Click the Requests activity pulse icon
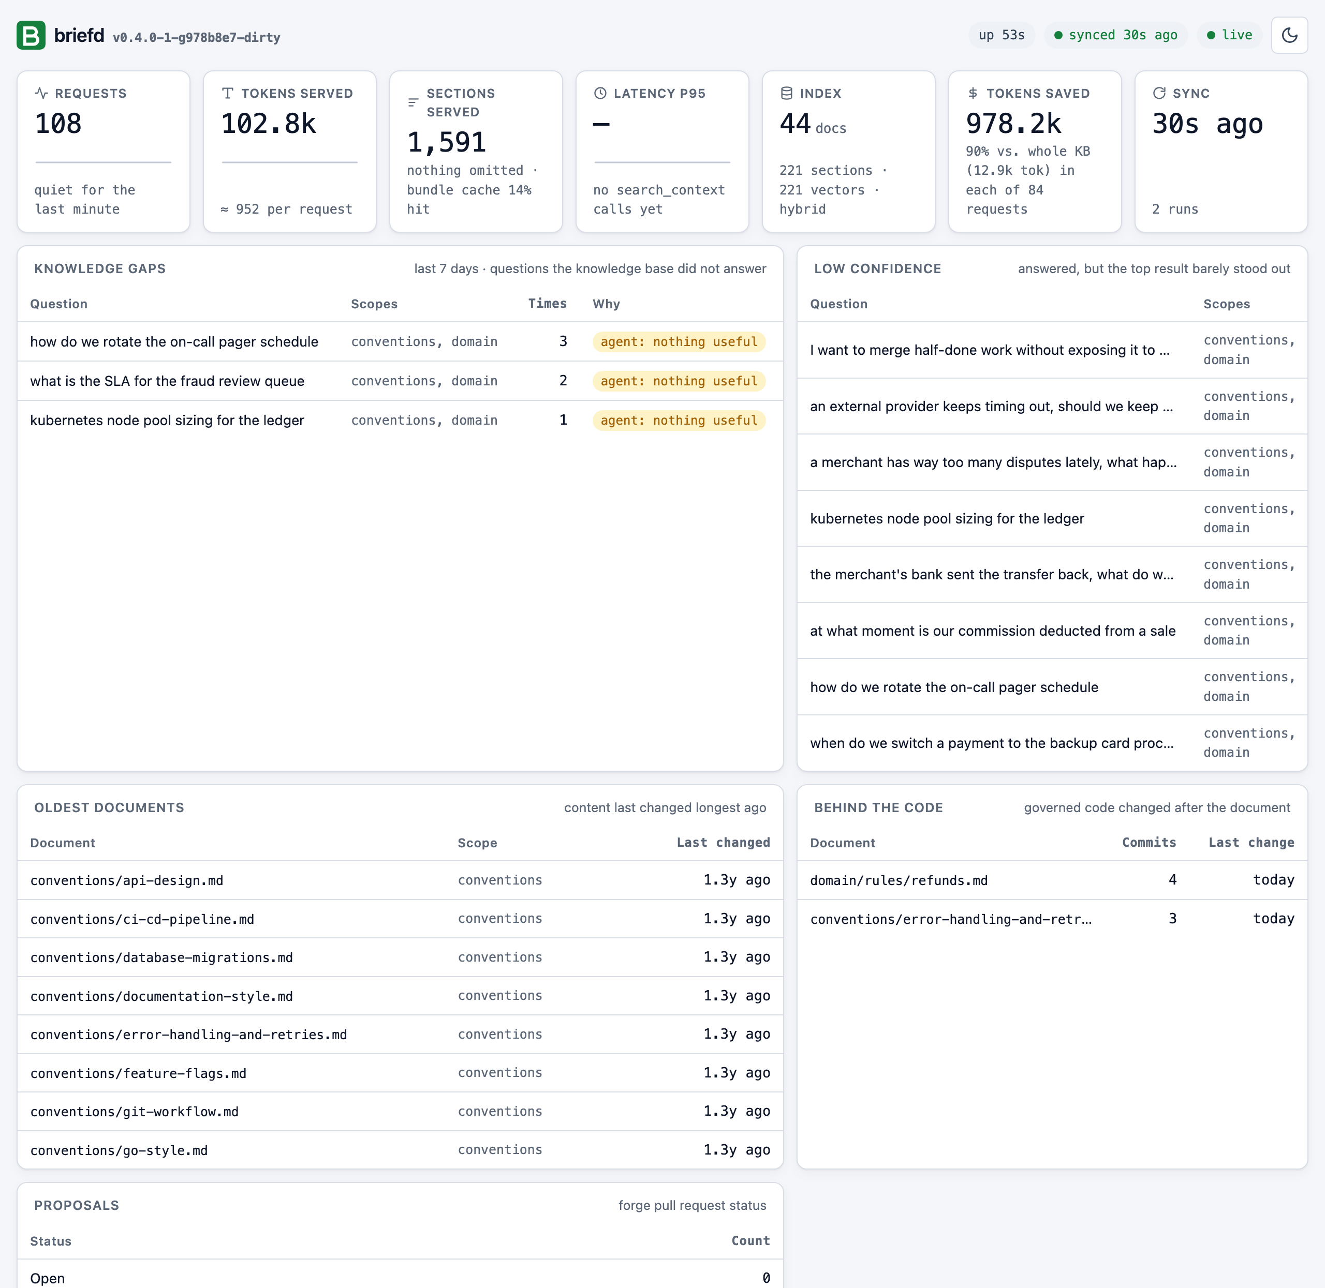The image size is (1325, 1288). 41,93
